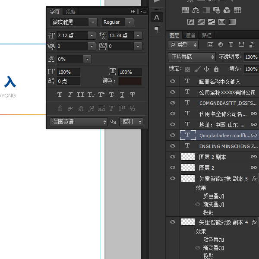259x259 pixels.
Task: Select 图层 2 layer thumbnail
Action: (188, 167)
